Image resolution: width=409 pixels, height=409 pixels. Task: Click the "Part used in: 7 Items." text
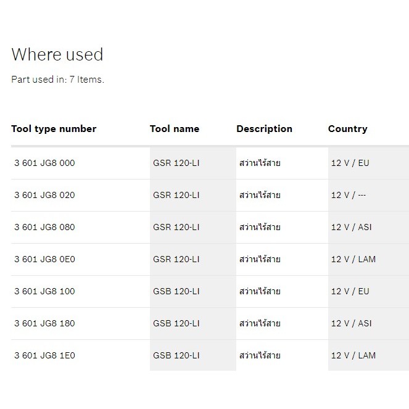point(57,80)
